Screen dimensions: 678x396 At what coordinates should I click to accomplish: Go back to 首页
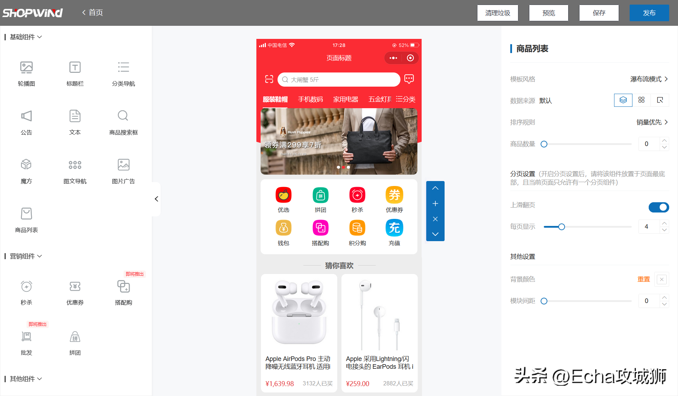[x=93, y=13]
